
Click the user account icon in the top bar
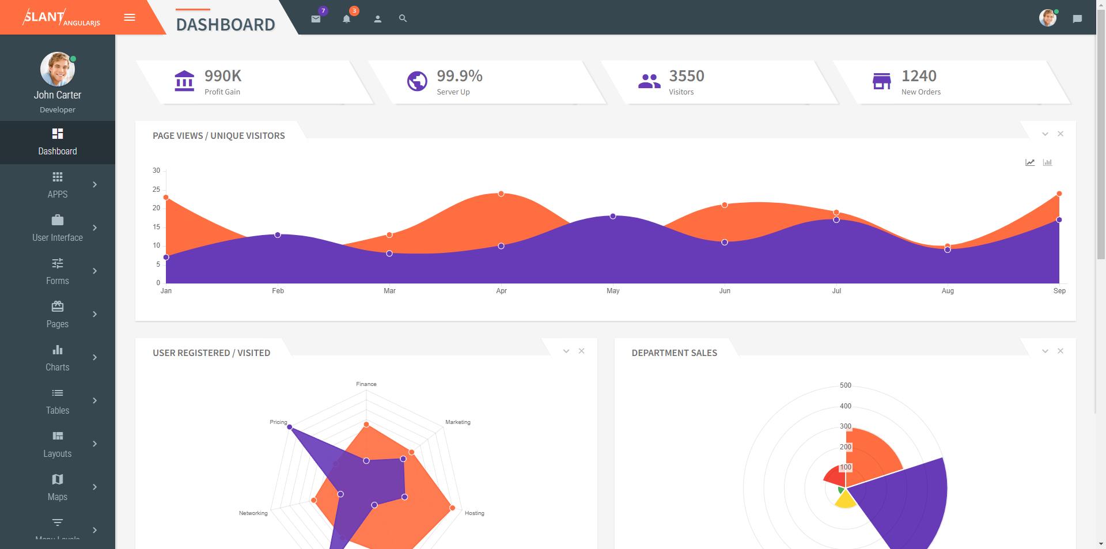click(377, 18)
